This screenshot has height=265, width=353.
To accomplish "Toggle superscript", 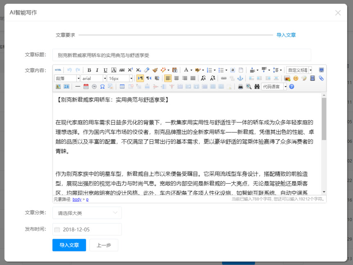I will (x=131, y=70).
